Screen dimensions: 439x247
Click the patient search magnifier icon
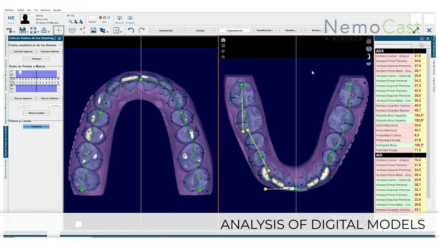tap(71, 22)
